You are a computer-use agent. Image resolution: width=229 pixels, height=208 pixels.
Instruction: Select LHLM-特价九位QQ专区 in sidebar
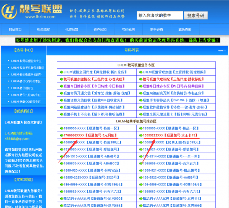coord(26,95)
